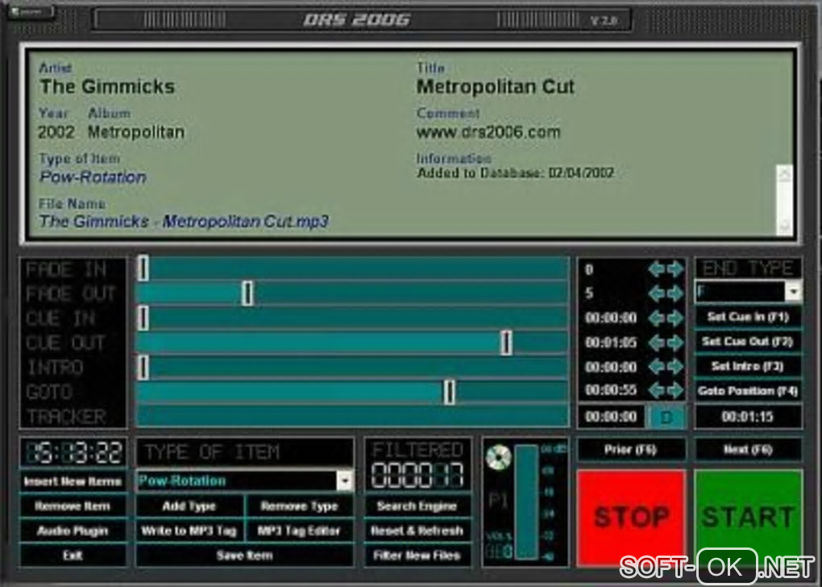Click the Intro slider handle
822x587 pixels.
(x=143, y=367)
